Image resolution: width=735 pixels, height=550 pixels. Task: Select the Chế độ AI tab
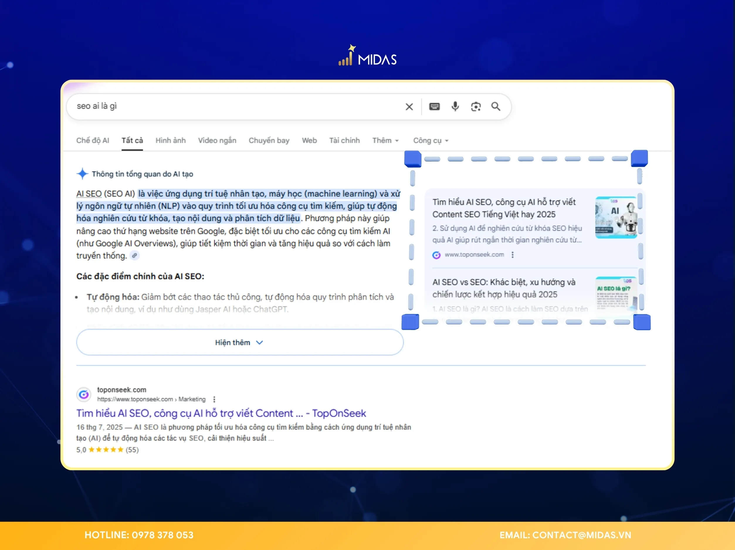(93, 140)
